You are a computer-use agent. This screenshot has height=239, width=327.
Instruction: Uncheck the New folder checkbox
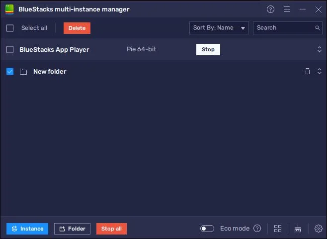pos(10,71)
